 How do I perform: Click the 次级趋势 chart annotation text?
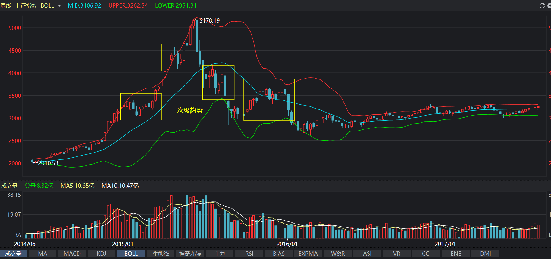[x=190, y=110]
